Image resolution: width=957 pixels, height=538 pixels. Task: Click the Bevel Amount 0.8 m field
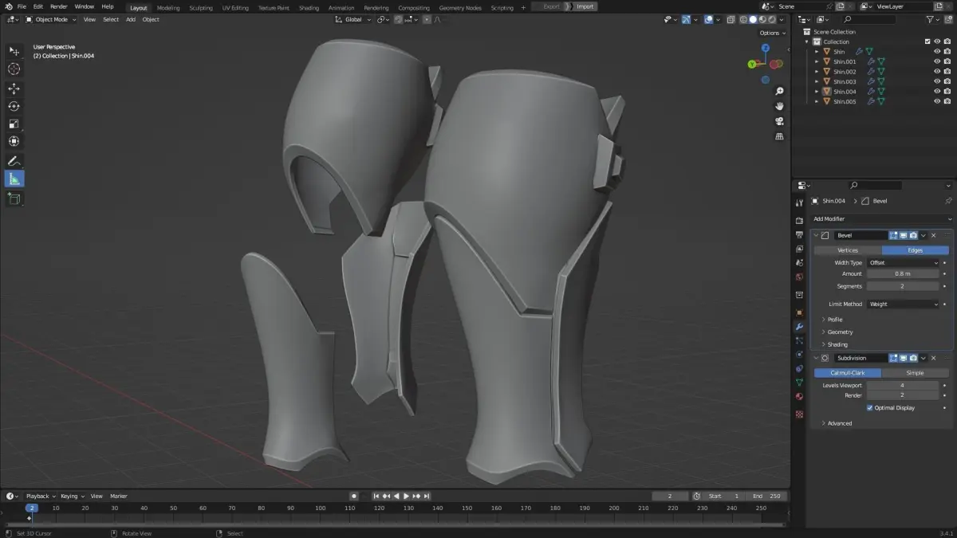pyautogui.click(x=903, y=274)
